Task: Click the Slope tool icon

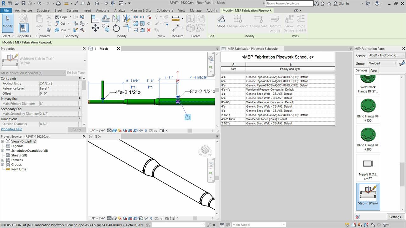Action: [x=221, y=19]
